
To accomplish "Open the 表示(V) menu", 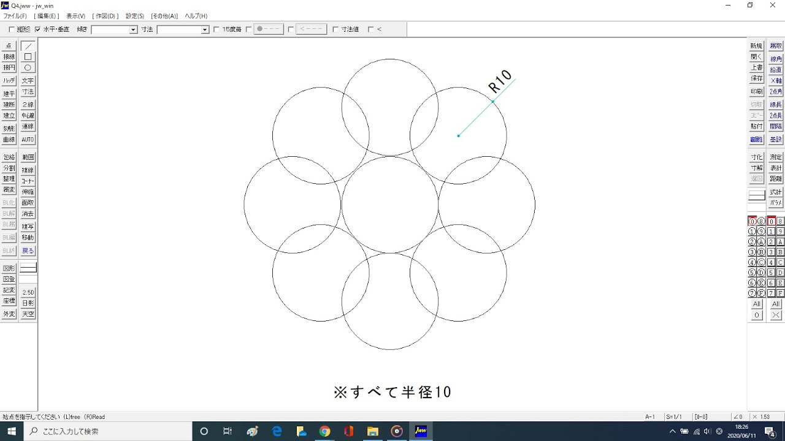I will point(76,16).
